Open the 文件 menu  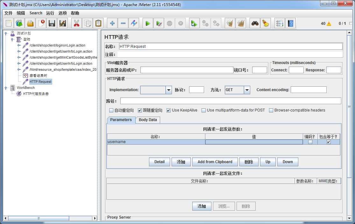point(8,13)
